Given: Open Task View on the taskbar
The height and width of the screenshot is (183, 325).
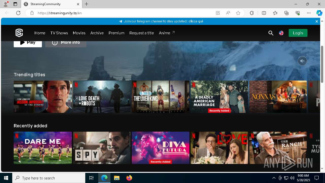Looking at the screenshot, I should 91,178.
